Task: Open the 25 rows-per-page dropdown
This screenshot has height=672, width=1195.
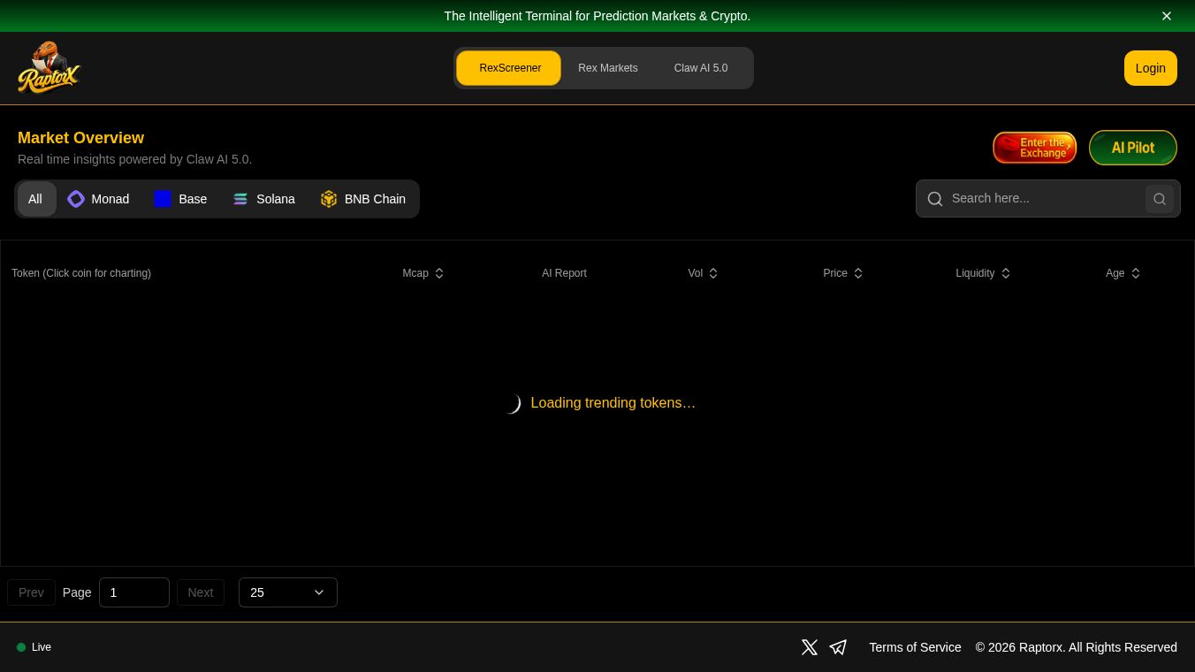Action: click(x=288, y=592)
